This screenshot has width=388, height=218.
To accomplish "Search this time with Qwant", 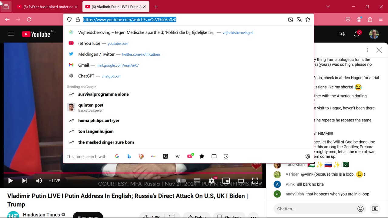I will (166, 156).
